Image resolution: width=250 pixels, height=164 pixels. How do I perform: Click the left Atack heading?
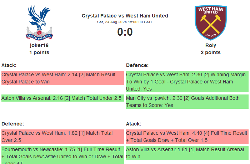coord(9,65)
